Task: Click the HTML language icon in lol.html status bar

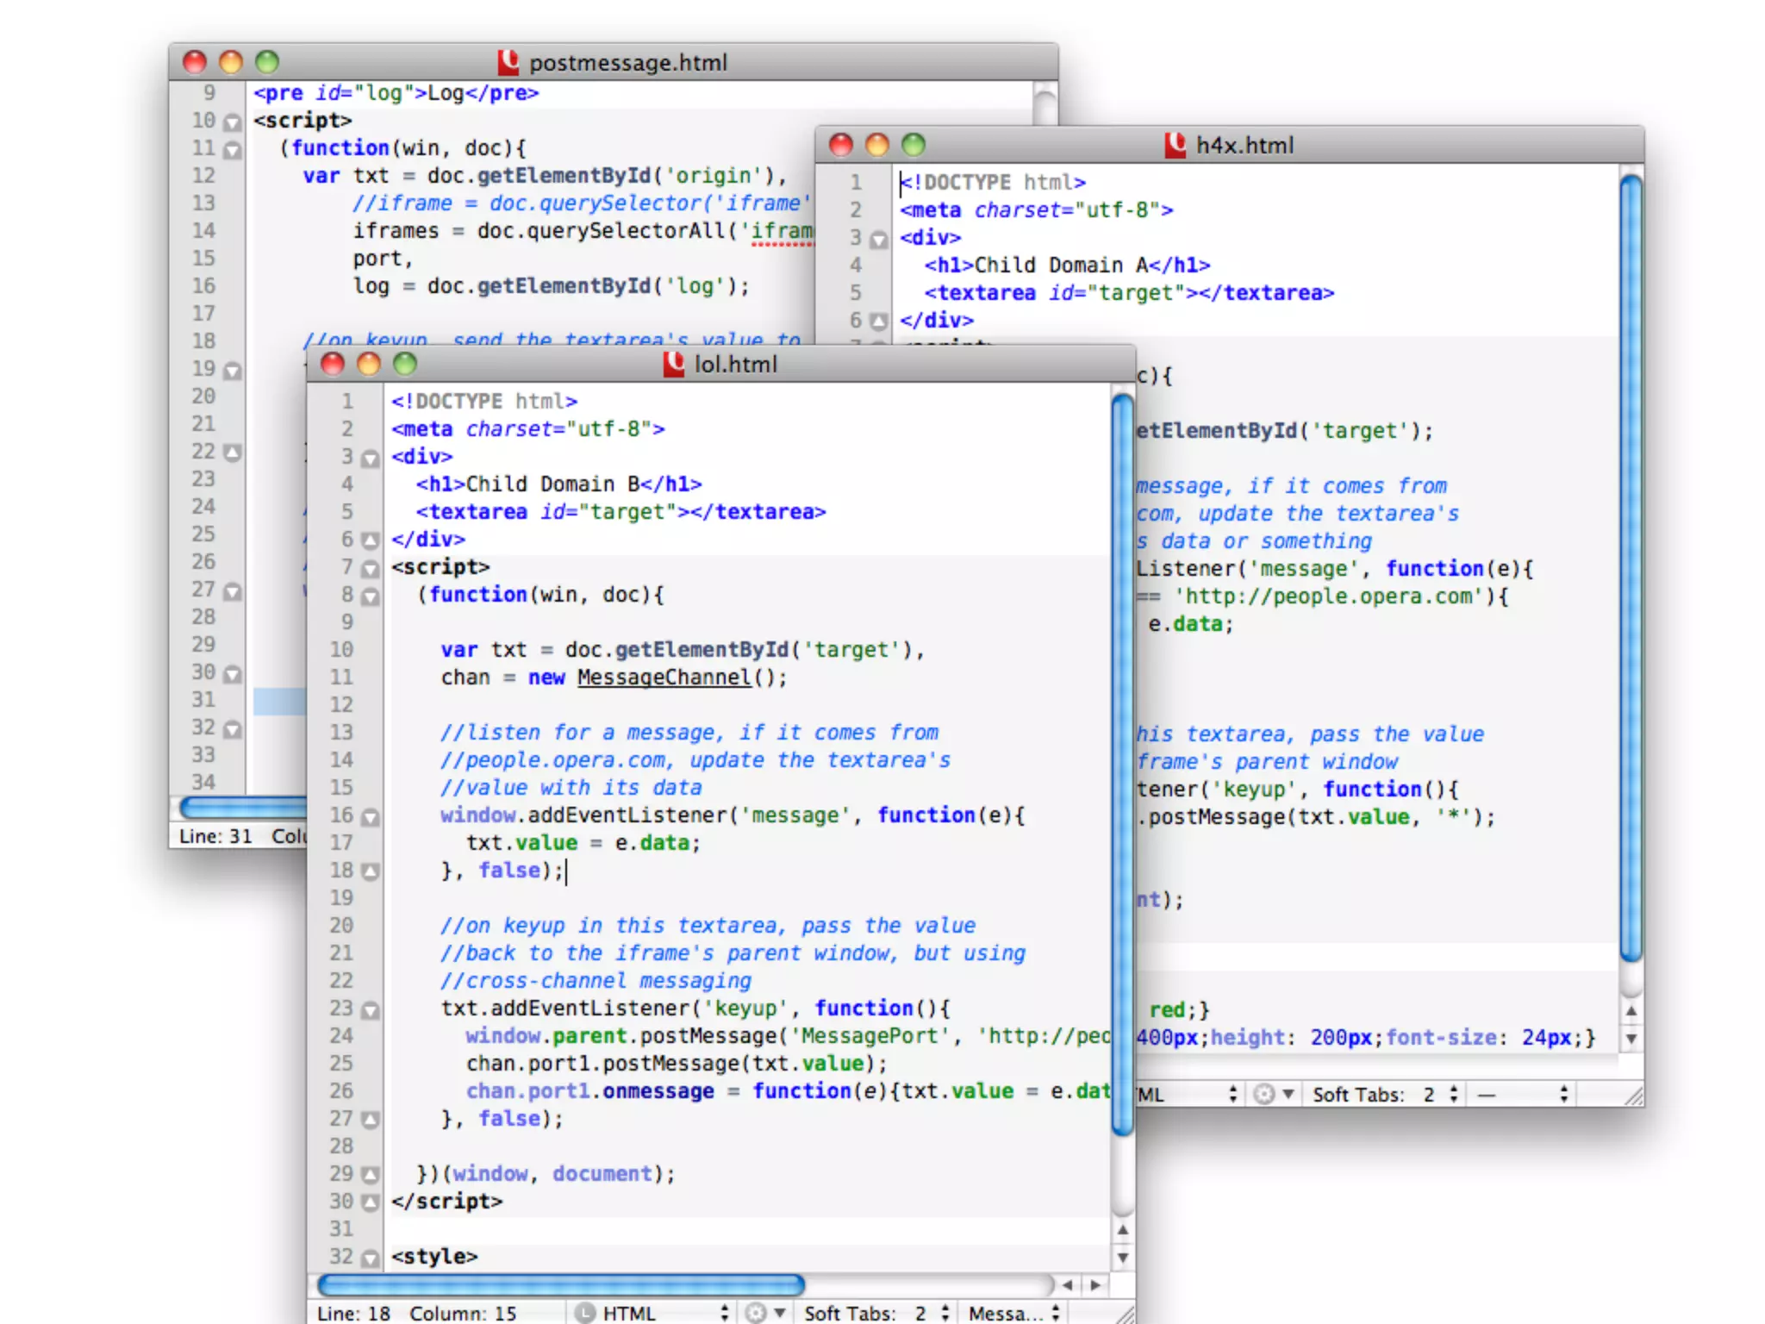Action: [x=585, y=1312]
